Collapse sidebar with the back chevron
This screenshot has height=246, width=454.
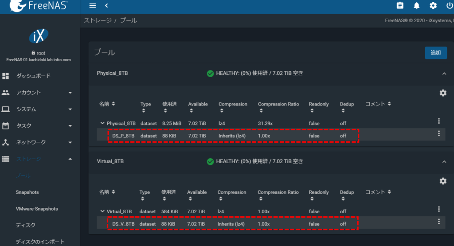[x=106, y=5]
